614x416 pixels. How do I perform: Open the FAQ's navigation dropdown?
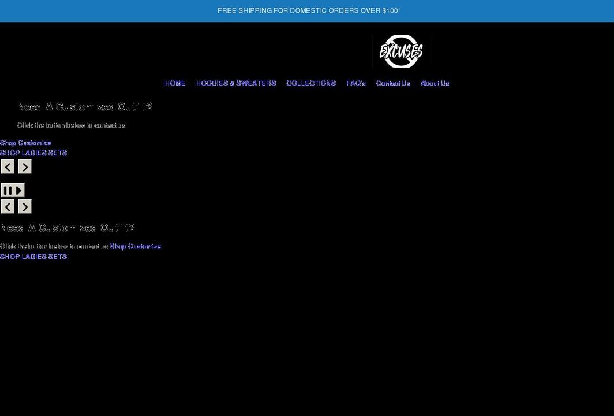(355, 83)
